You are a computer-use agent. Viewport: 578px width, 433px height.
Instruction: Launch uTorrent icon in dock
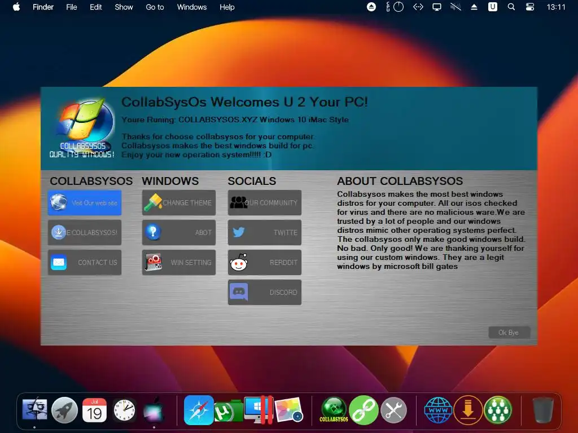(x=228, y=411)
